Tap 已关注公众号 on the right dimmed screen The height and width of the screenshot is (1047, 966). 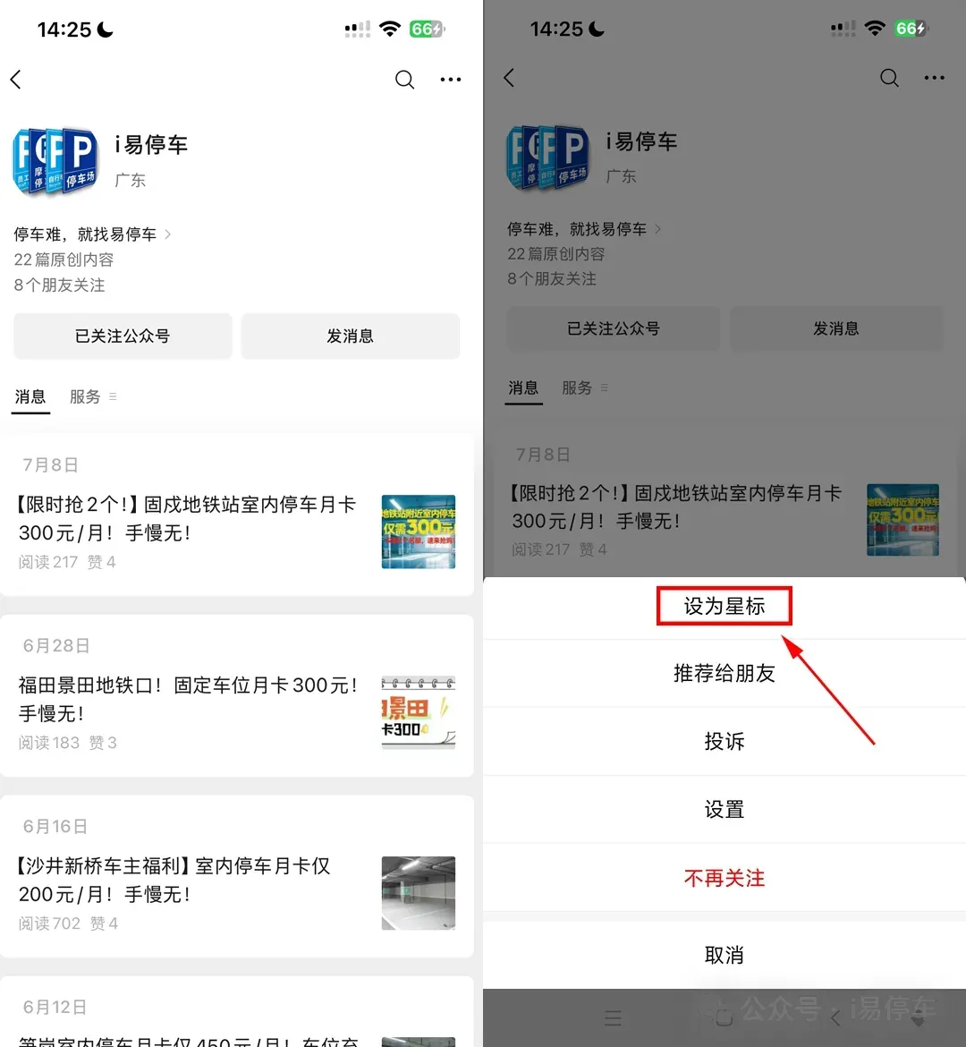point(613,328)
